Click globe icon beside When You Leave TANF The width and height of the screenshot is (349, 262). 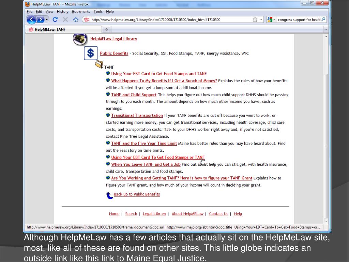click(x=108, y=164)
